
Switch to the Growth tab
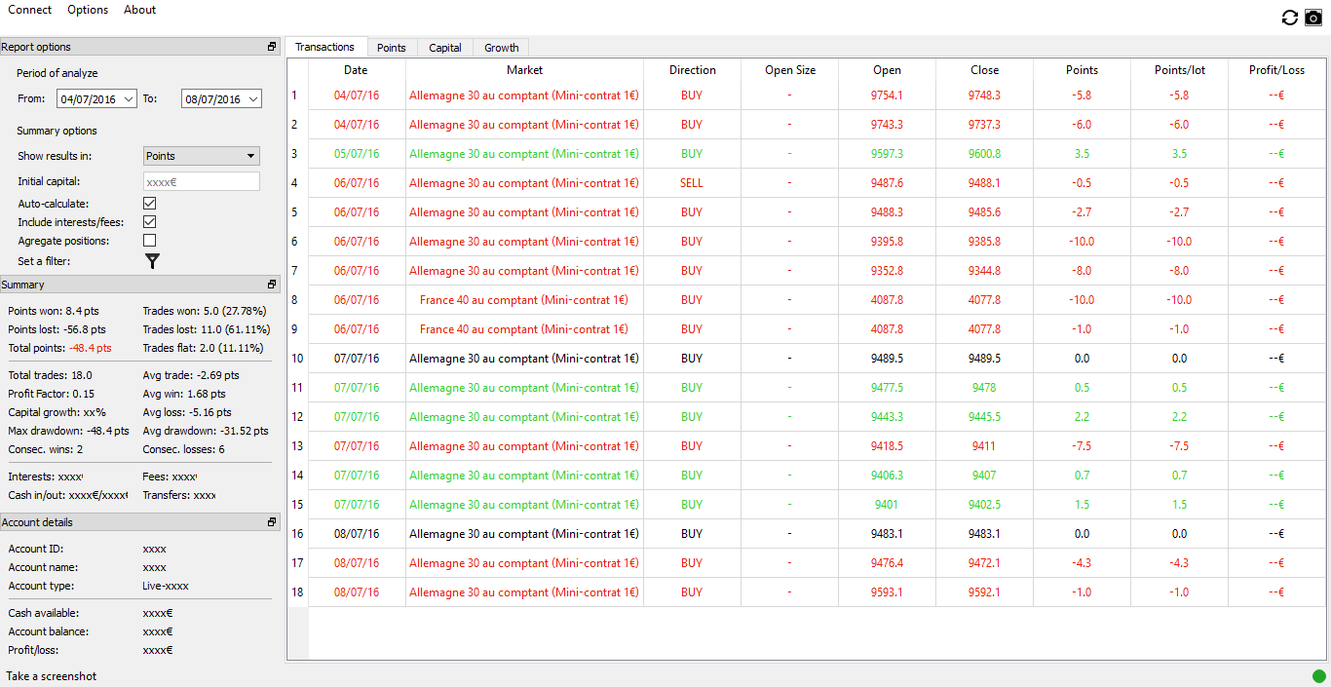(502, 48)
